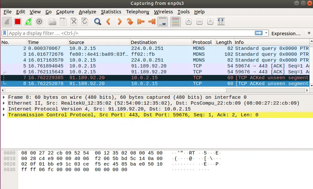
Task: Toggle packet list colorization icon
Action: click(175, 22)
